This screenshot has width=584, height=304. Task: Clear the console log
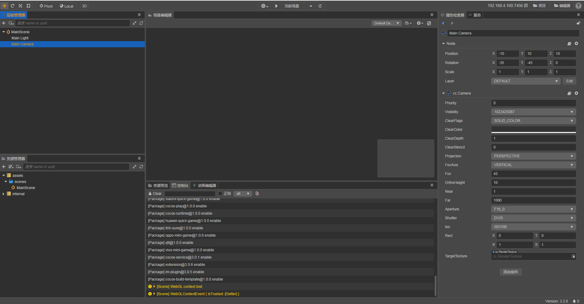click(x=155, y=194)
